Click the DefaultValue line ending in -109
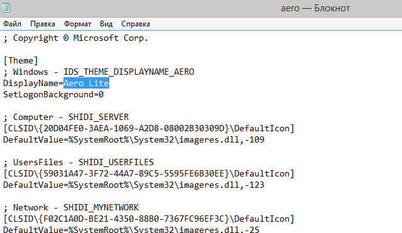 coord(134,139)
